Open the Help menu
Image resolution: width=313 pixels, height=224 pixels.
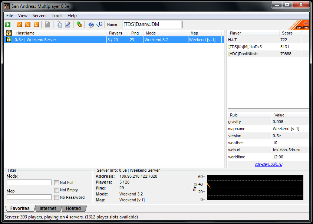click(x=72, y=16)
